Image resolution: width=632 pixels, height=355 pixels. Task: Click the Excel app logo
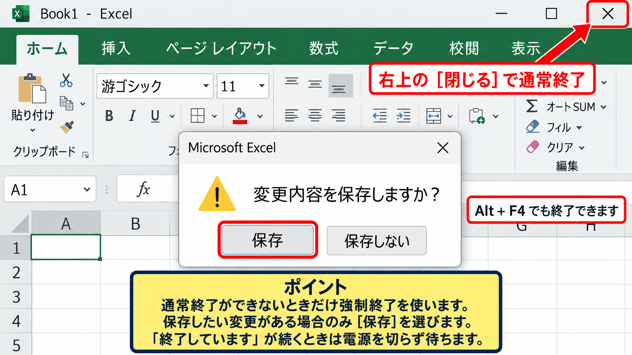coord(21,14)
